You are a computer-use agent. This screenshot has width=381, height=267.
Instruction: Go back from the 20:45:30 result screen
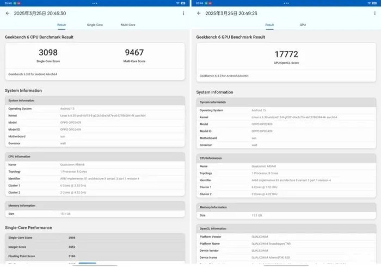point(7,13)
